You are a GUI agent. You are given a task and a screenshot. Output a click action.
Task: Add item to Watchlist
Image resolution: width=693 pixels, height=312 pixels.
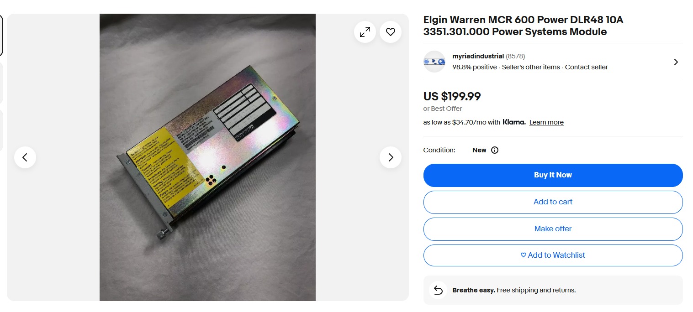[x=553, y=255]
